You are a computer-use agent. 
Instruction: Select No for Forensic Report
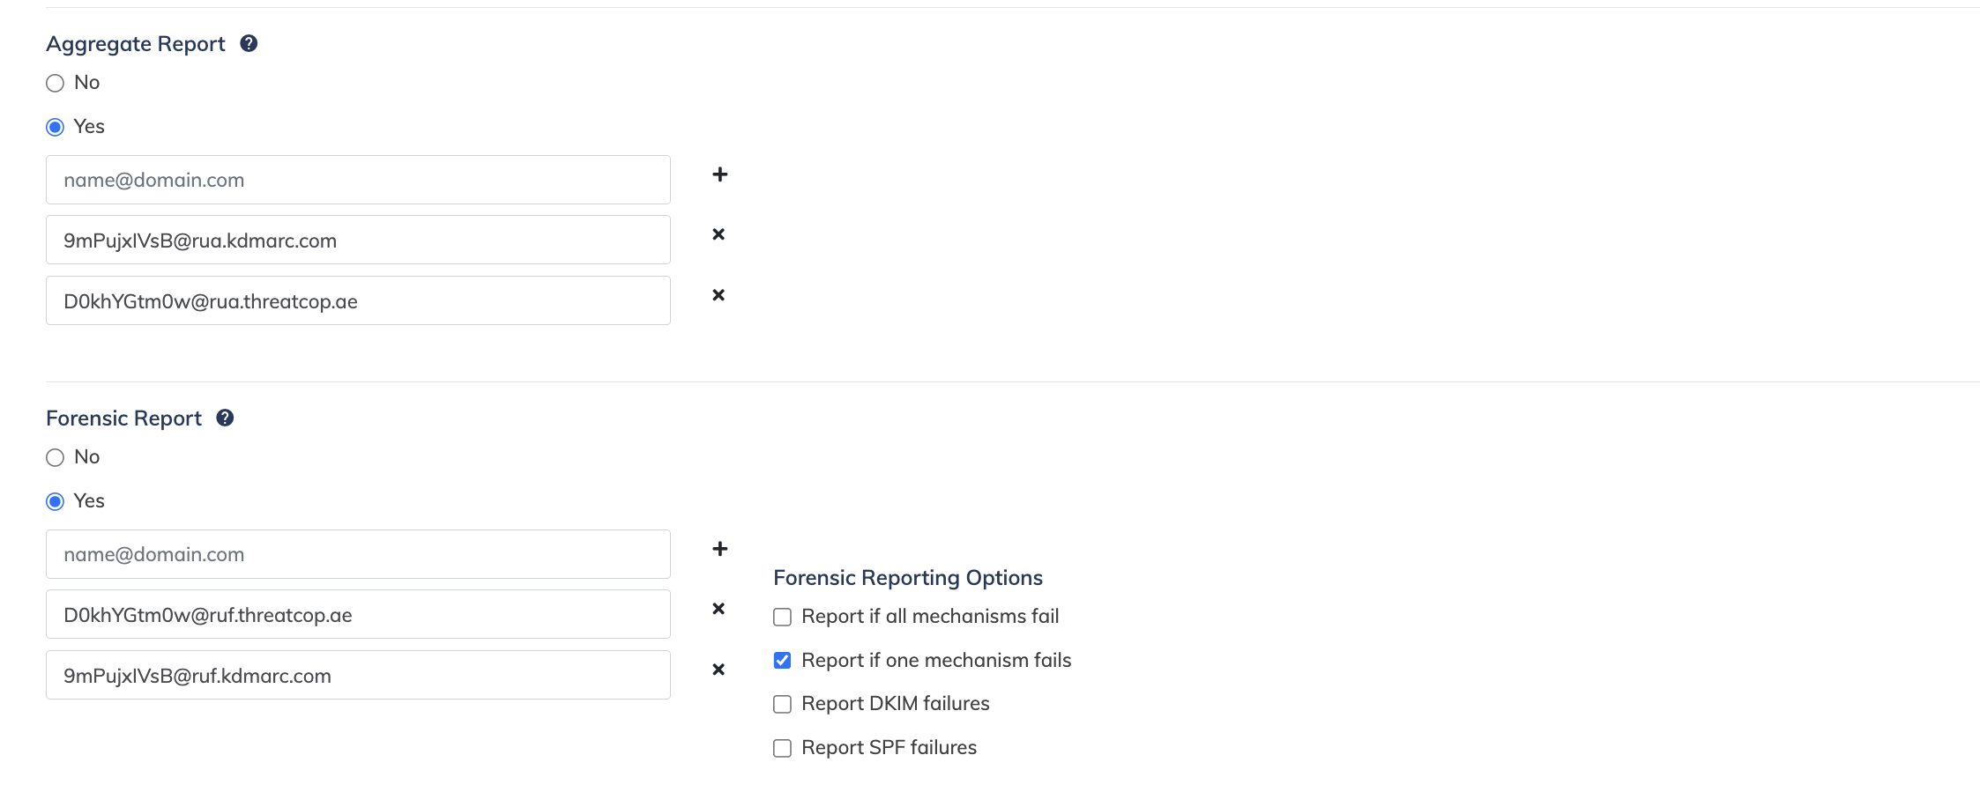pyautogui.click(x=55, y=457)
